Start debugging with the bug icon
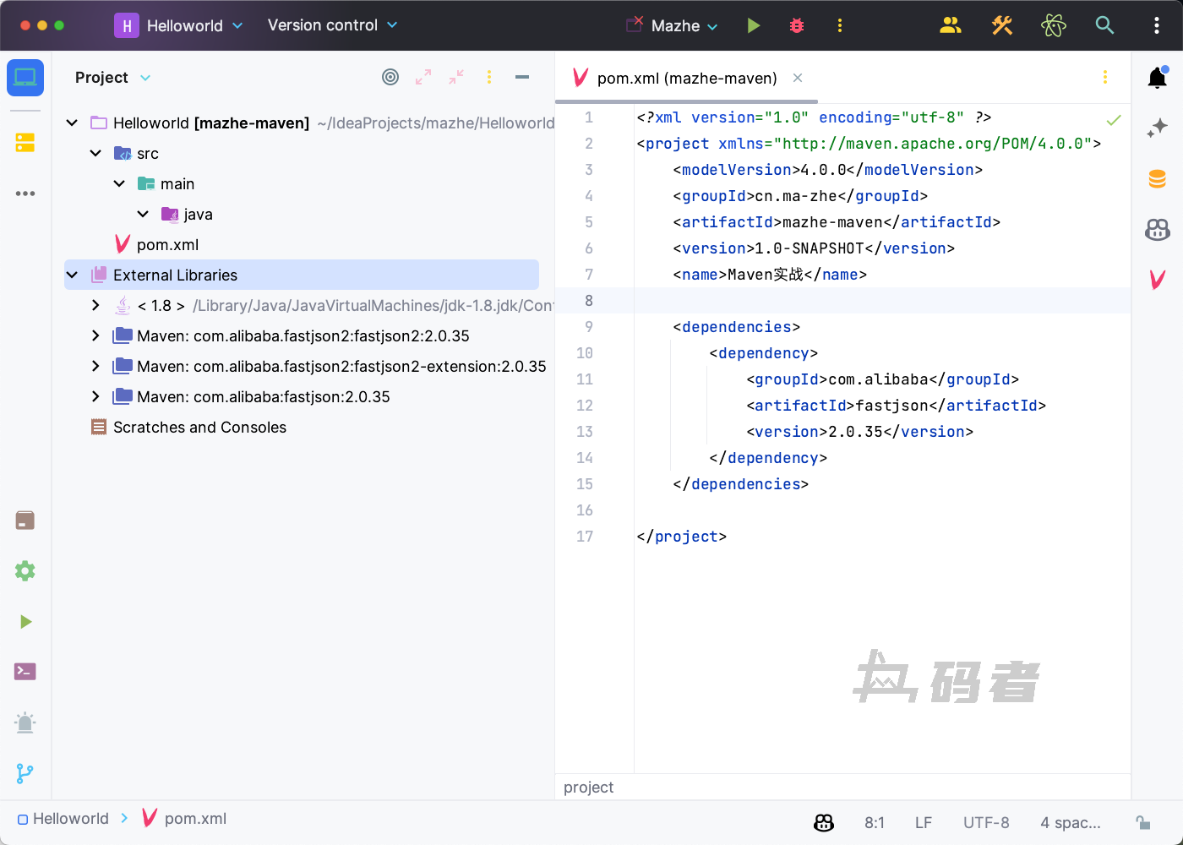Screen dimensions: 1183x845 click(x=796, y=25)
